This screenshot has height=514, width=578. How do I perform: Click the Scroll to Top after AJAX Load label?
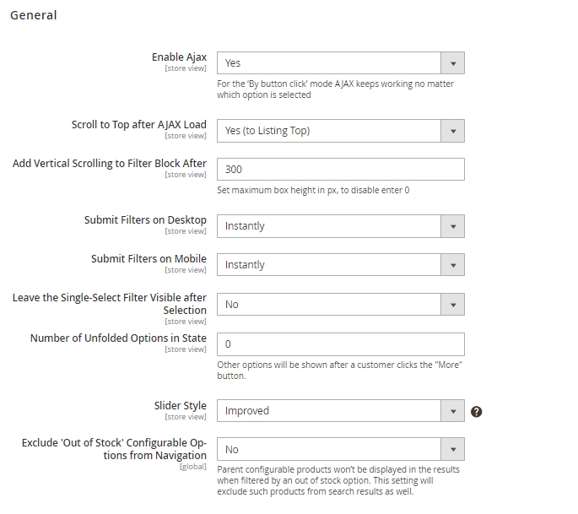[x=138, y=125]
